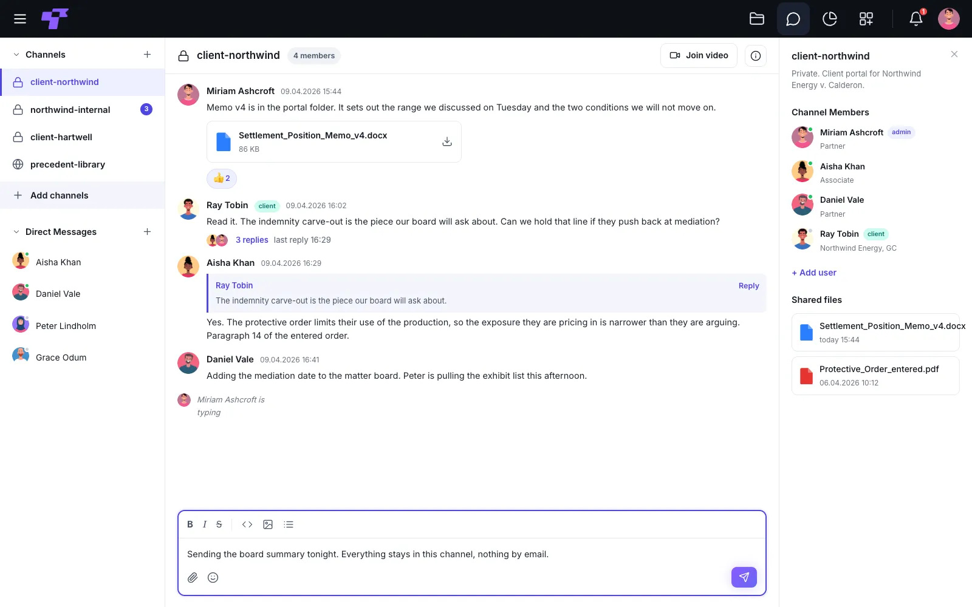The image size is (972, 607).
Task: Toggle italic formatting in message editor
Action: [x=205, y=524]
